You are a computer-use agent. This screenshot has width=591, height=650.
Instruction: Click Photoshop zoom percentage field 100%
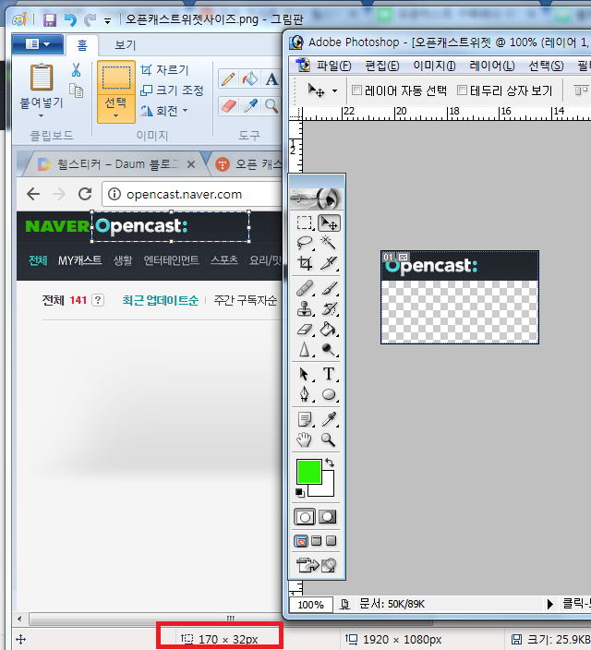[x=310, y=605]
